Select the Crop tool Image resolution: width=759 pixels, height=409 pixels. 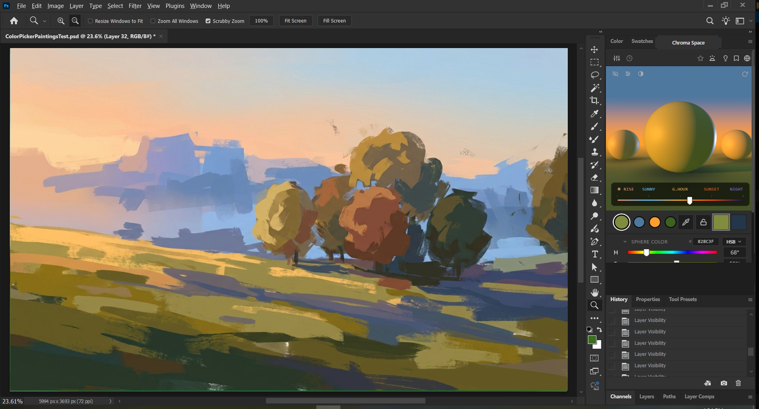coord(595,101)
